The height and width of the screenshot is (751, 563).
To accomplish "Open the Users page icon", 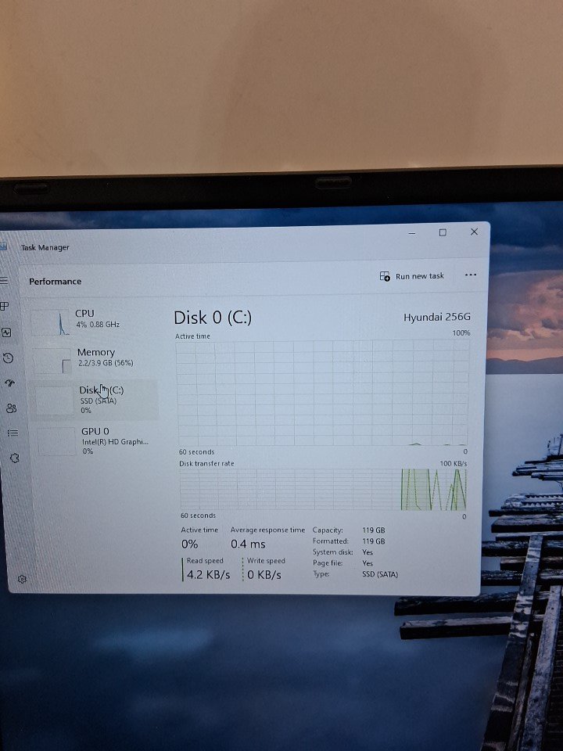I will [x=11, y=408].
